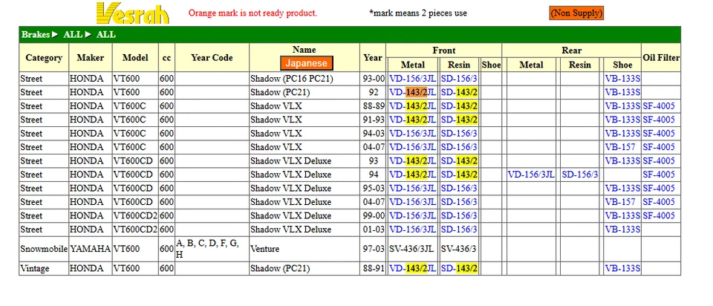Image resolution: width=713 pixels, height=306 pixels.
Task: Click the Vesrah logo
Action: coord(132,13)
